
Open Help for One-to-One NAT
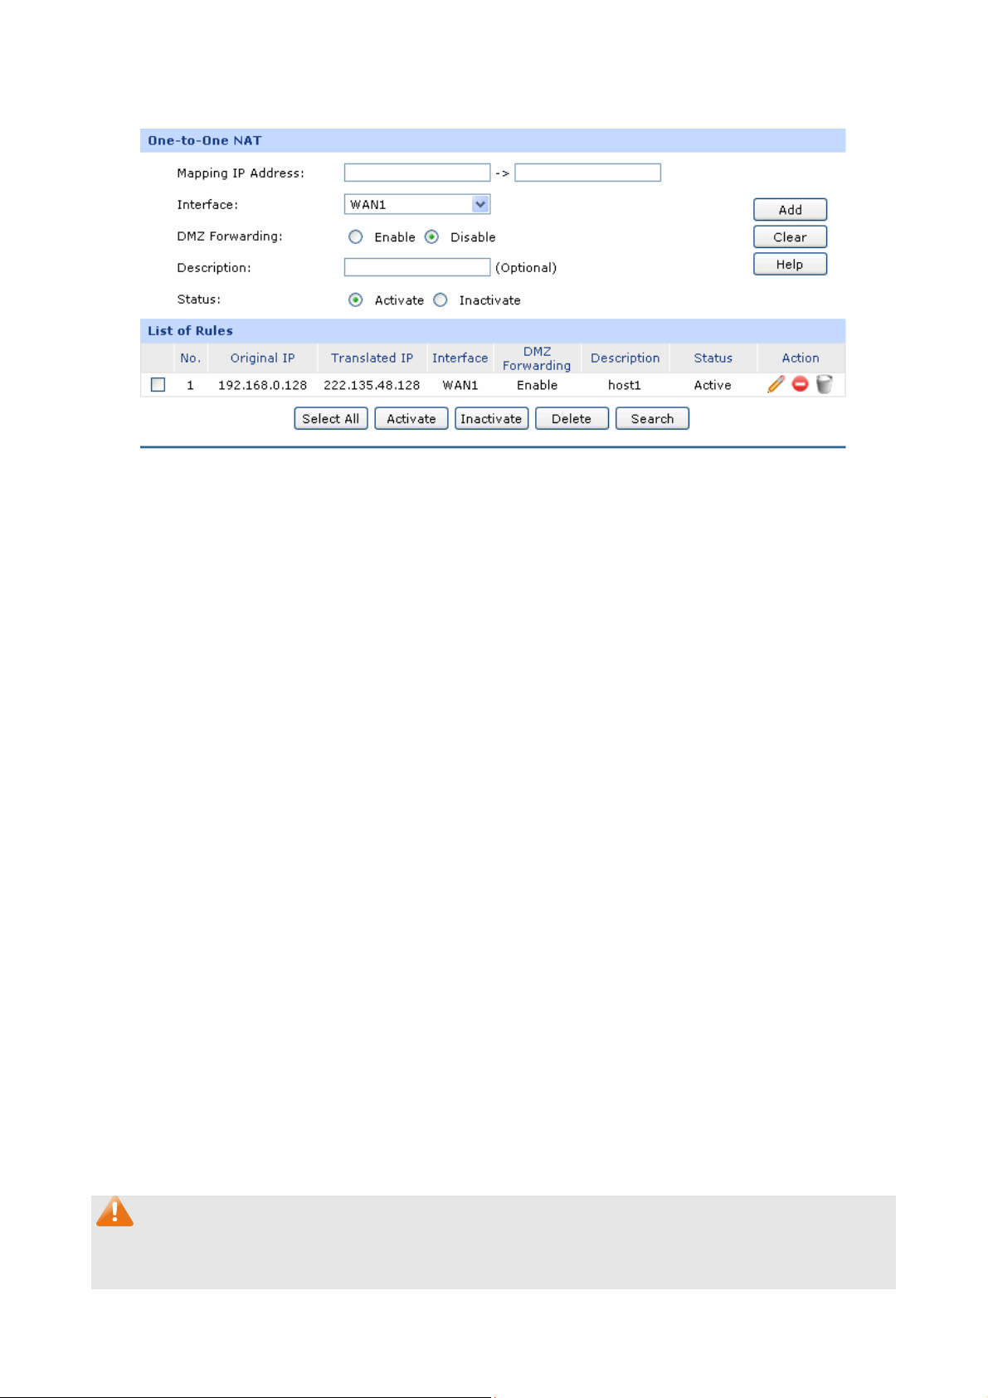pyautogui.click(x=790, y=264)
